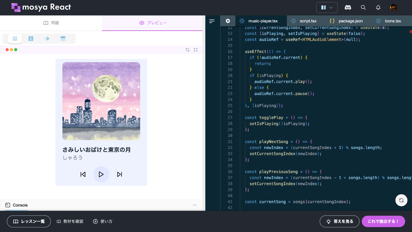The height and width of the screenshot is (232, 412).
Task: Select the first preview layout mode
Action: [x=15, y=39]
